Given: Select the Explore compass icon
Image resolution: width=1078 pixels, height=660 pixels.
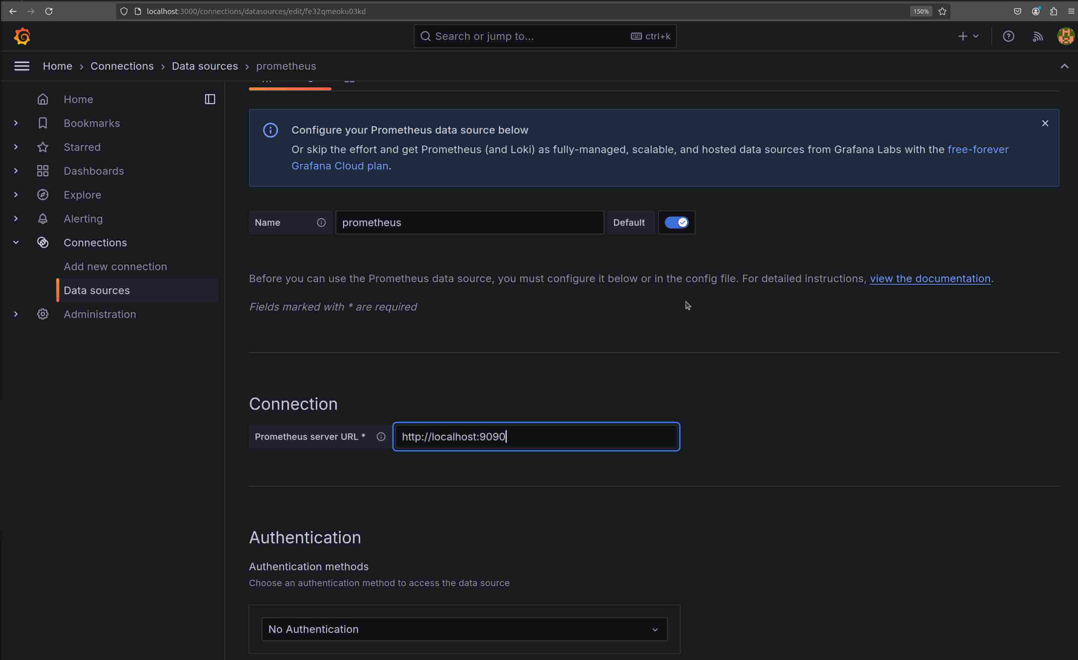Looking at the screenshot, I should [x=43, y=194].
